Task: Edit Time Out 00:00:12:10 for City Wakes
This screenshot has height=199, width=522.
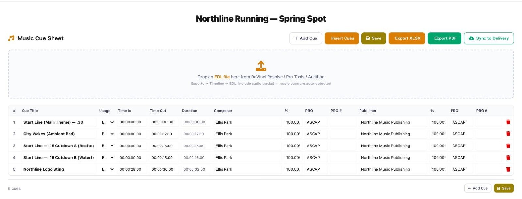Action: click(x=164, y=134)
